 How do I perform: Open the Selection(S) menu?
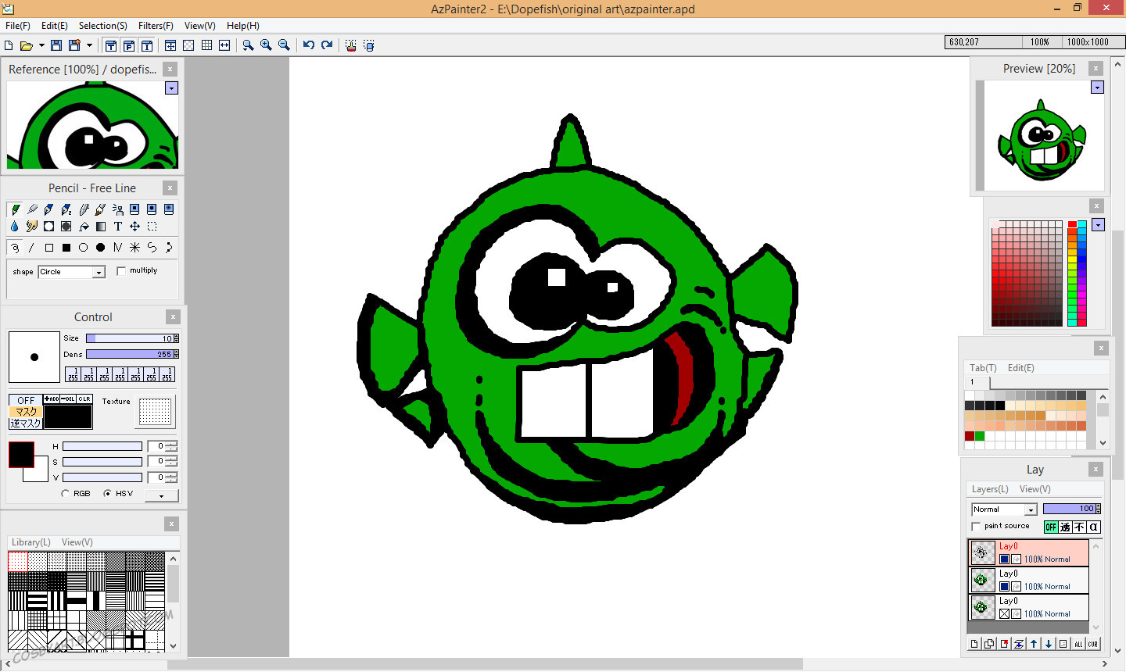[102, 26]
